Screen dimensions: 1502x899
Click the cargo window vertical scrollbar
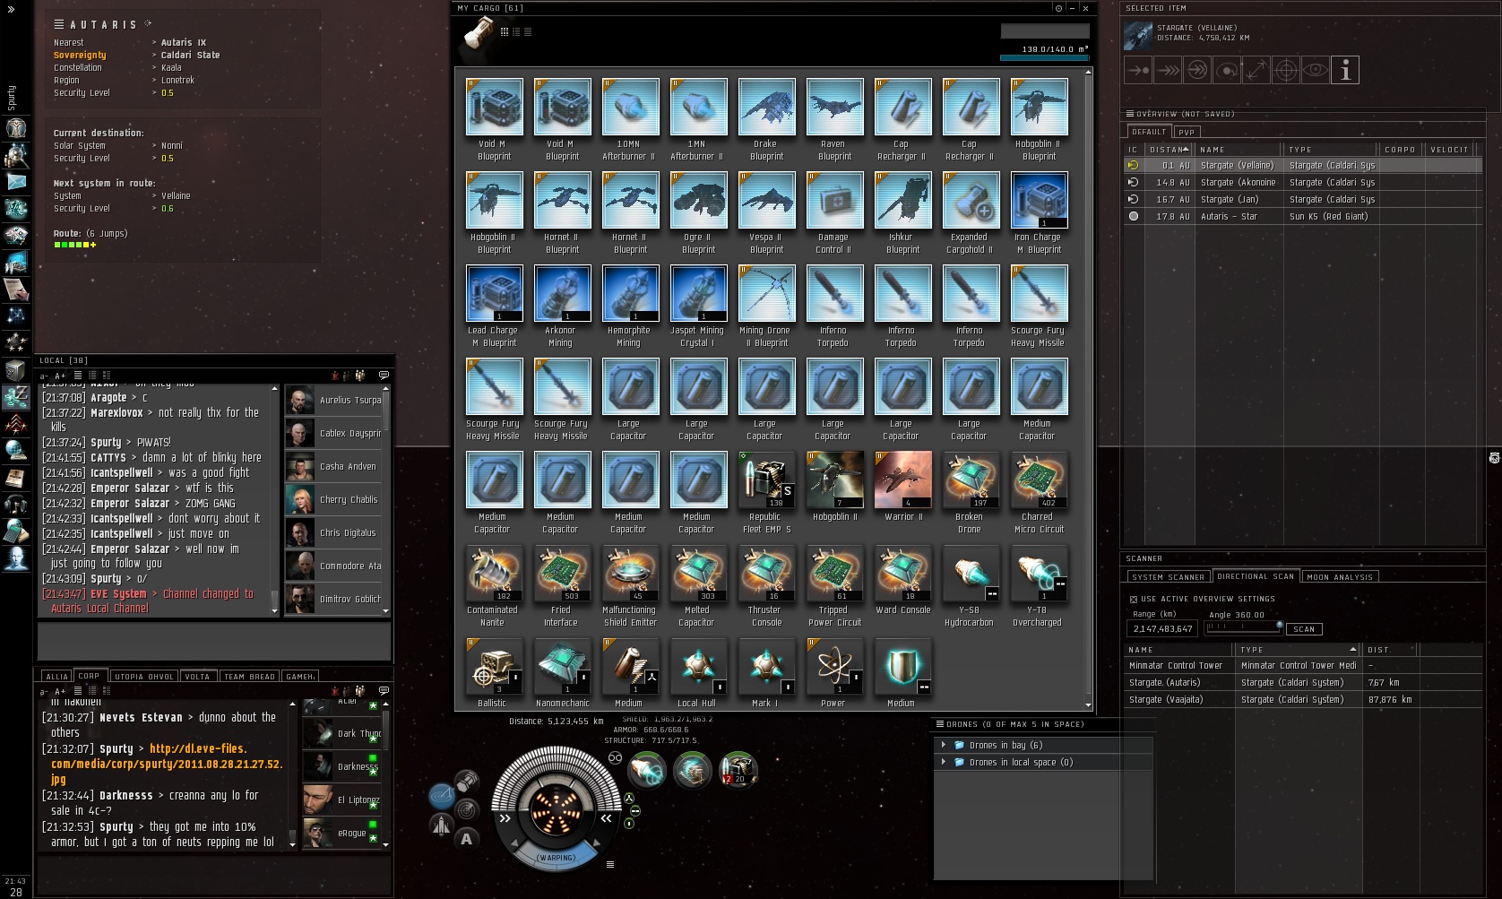click(1089, 389)
